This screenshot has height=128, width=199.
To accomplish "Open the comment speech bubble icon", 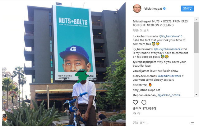I will pyautogui.click(x=144, y=102).
